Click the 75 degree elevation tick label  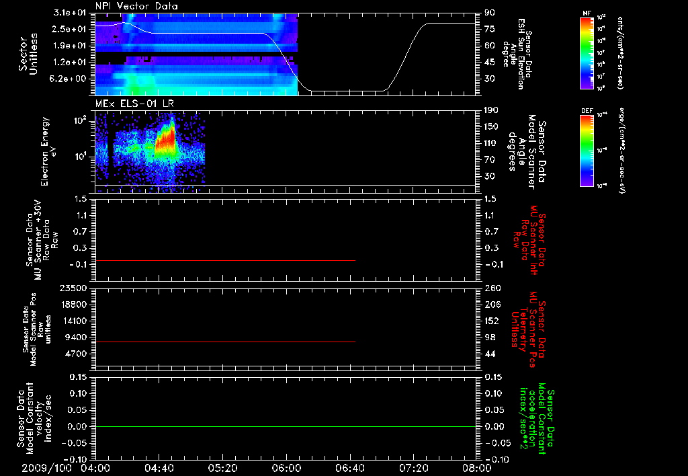[x=490, y=29]
